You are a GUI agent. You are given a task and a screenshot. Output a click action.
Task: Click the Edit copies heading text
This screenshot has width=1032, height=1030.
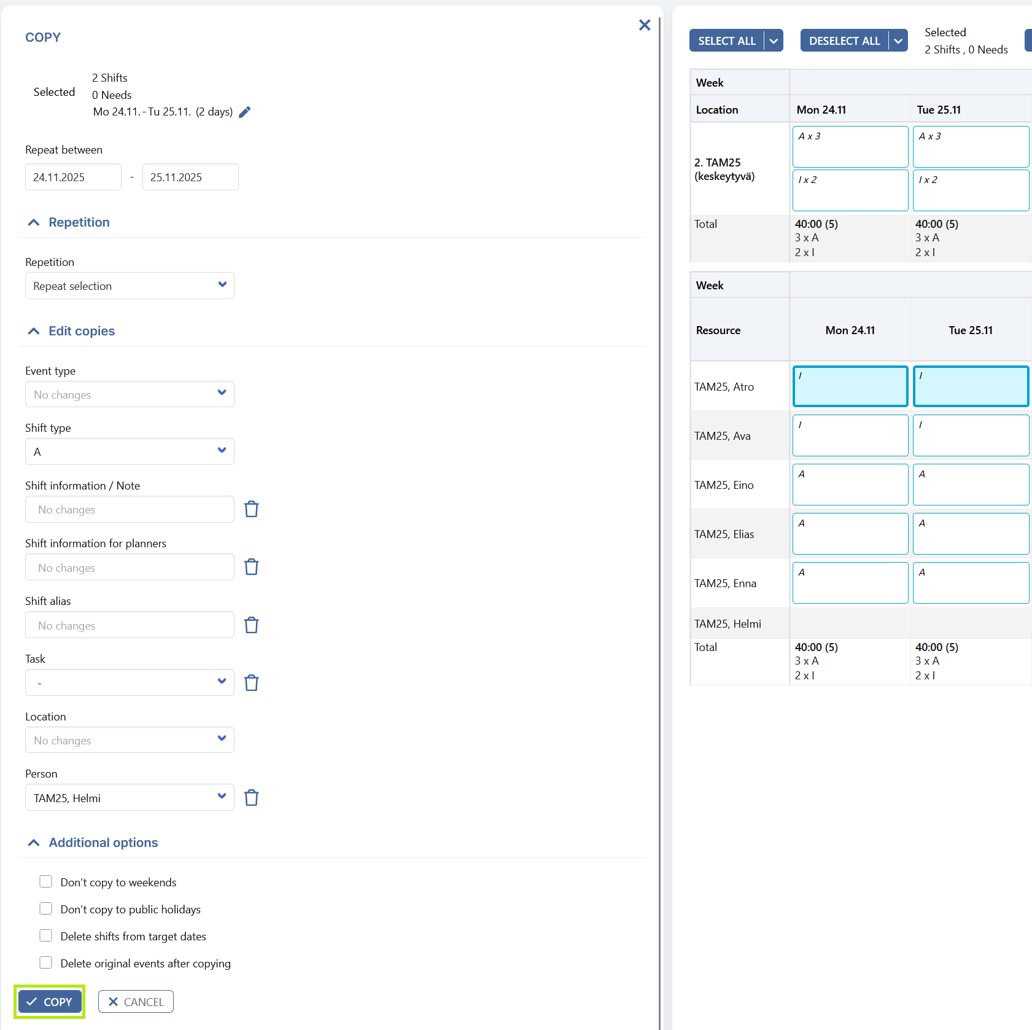82,331
